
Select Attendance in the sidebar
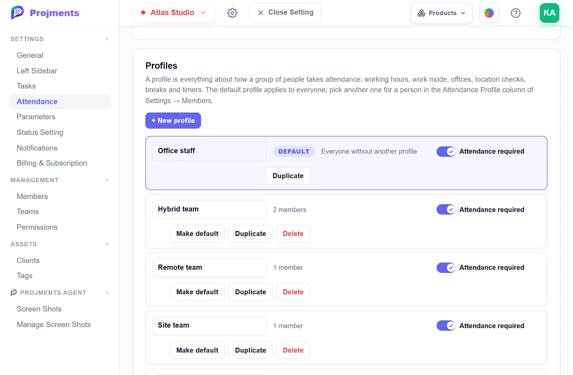pyautogui.click(x=60, y=102)
